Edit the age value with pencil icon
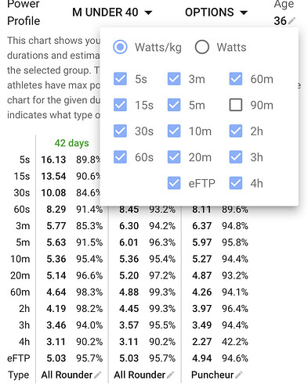Screen dimensions: 308x391 click(x=292, y=20)
